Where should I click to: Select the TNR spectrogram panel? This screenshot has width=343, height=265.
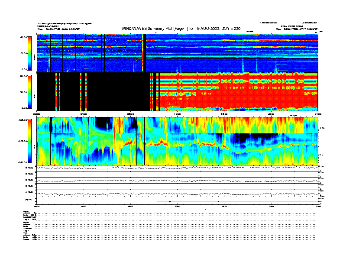177,141
